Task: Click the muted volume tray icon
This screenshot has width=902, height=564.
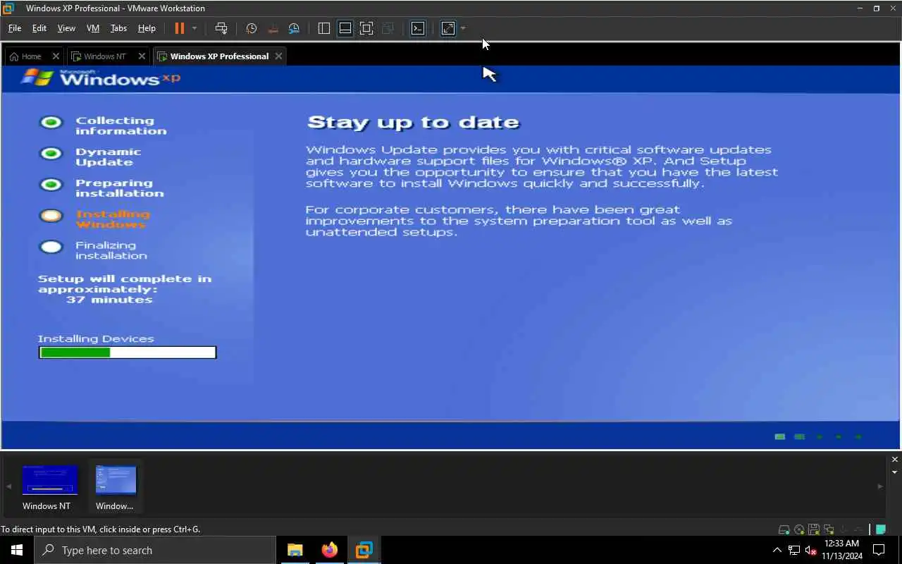Action: [811, 550]
